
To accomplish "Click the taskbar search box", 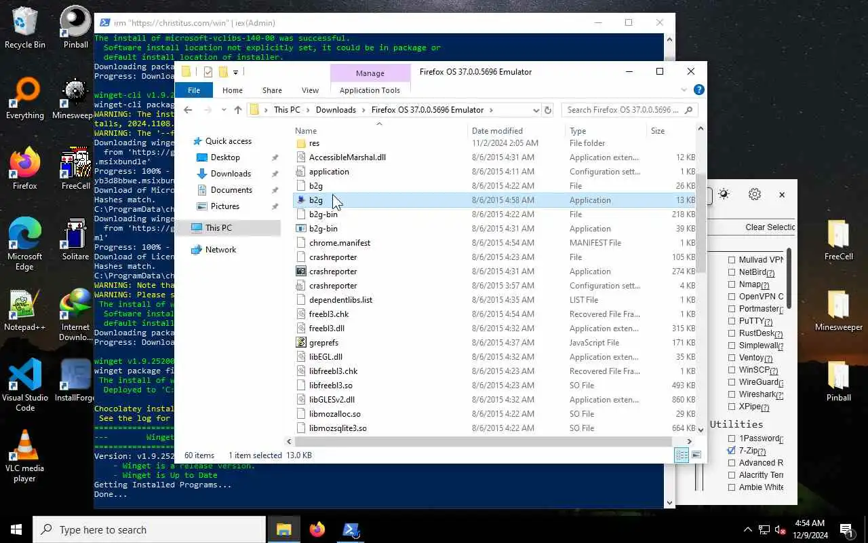I will (x=149, y=529).
